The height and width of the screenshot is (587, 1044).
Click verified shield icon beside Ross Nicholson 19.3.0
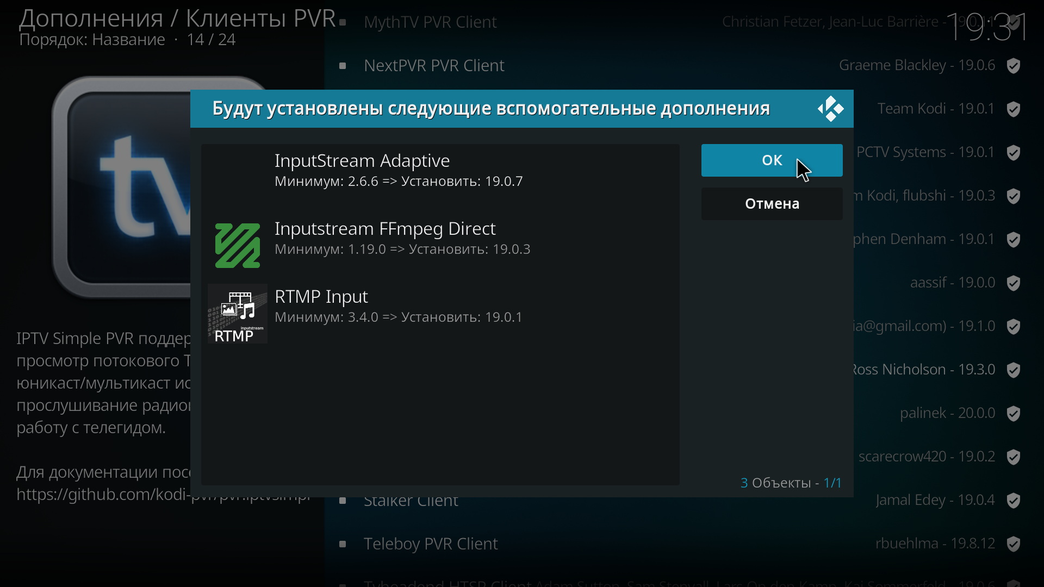tap(1013, 370)
